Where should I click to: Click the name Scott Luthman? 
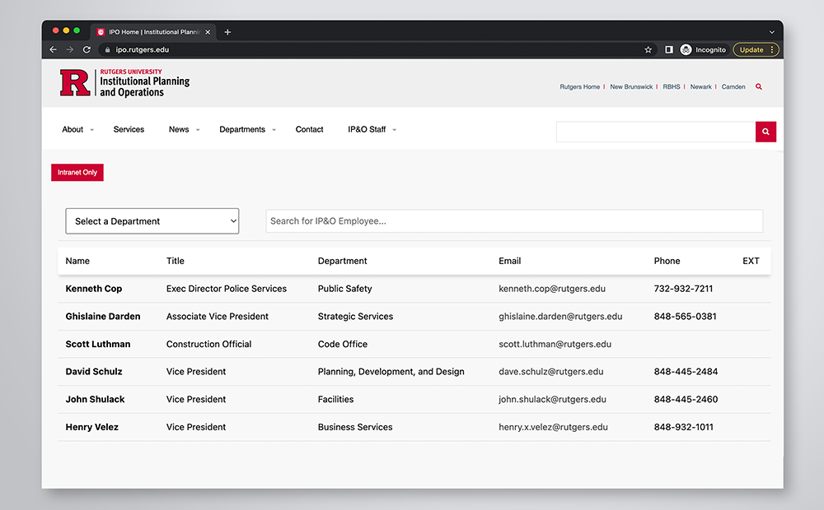[x=98, y=345]
